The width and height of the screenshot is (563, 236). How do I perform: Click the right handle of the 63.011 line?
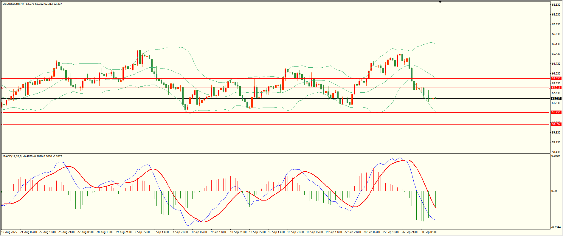coord(549,88)
